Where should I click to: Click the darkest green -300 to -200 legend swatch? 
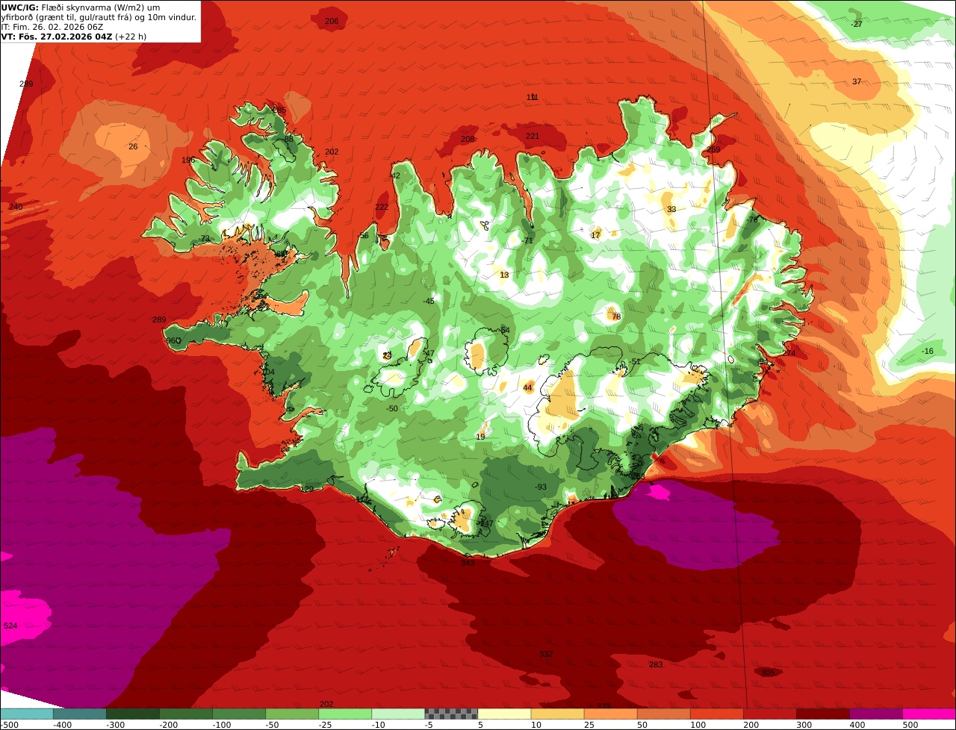coord(132,714)
